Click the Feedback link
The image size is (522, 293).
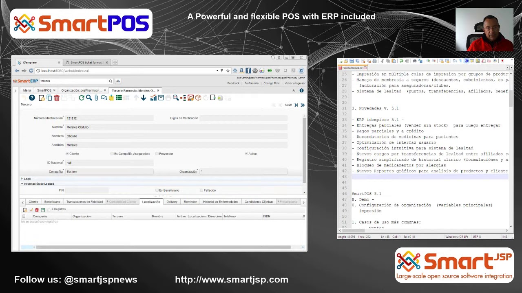(233, 83)
